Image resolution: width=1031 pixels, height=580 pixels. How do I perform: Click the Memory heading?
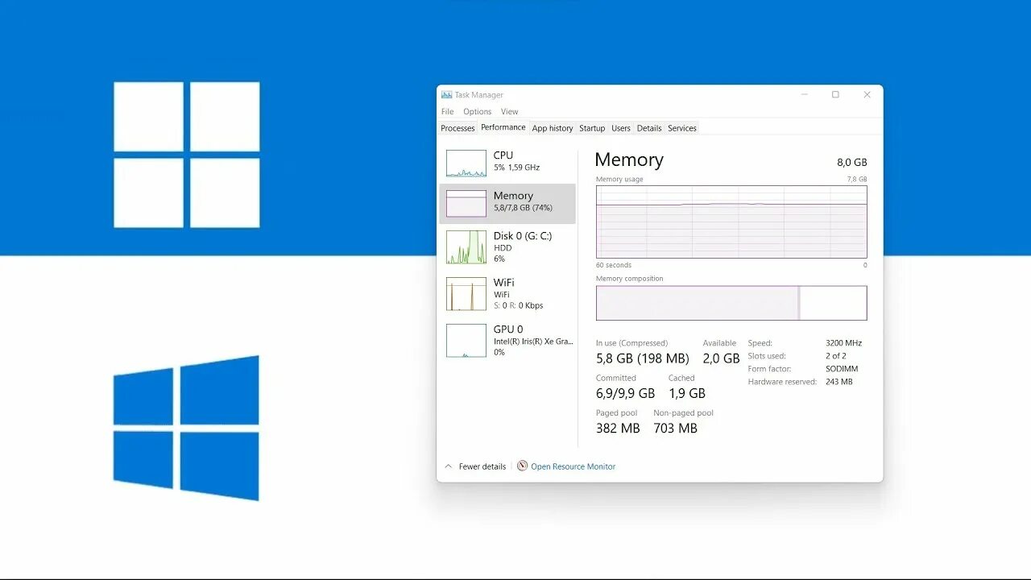629,159
